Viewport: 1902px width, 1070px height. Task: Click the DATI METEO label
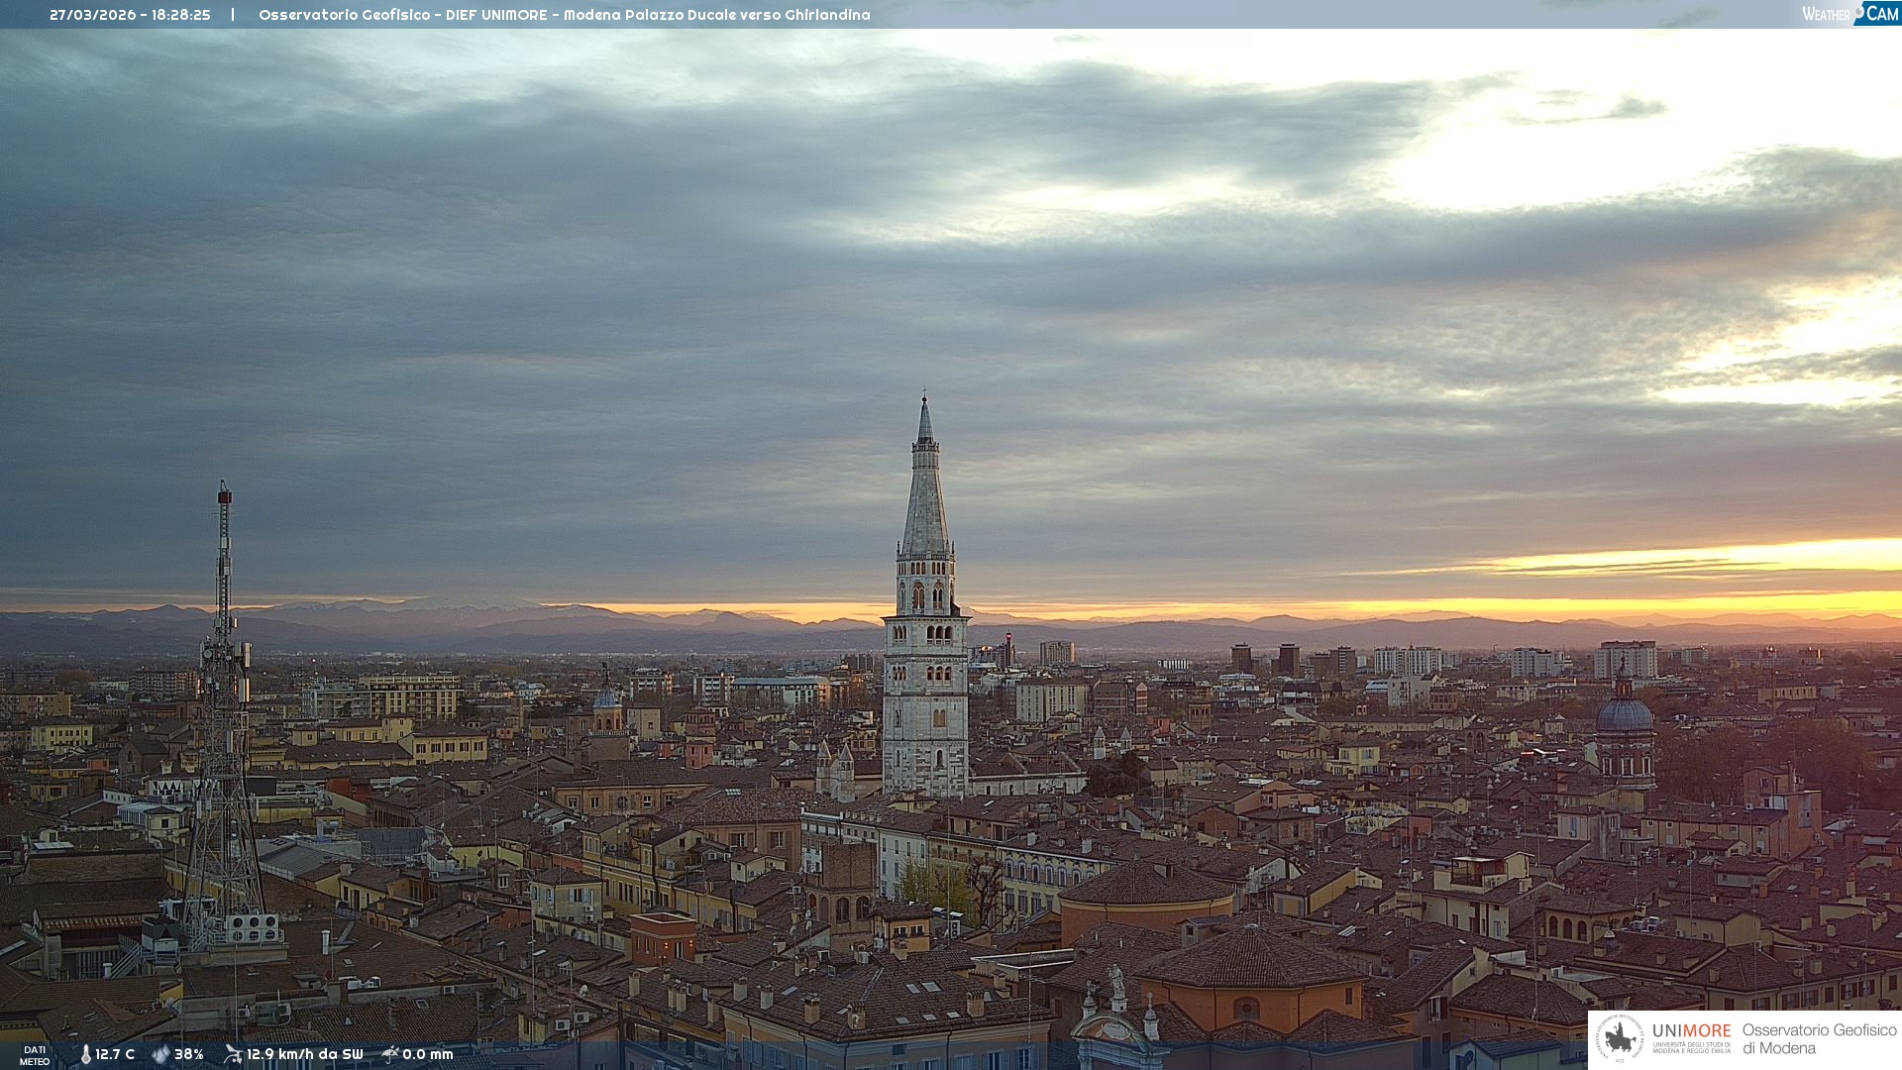click(35, 1055)
